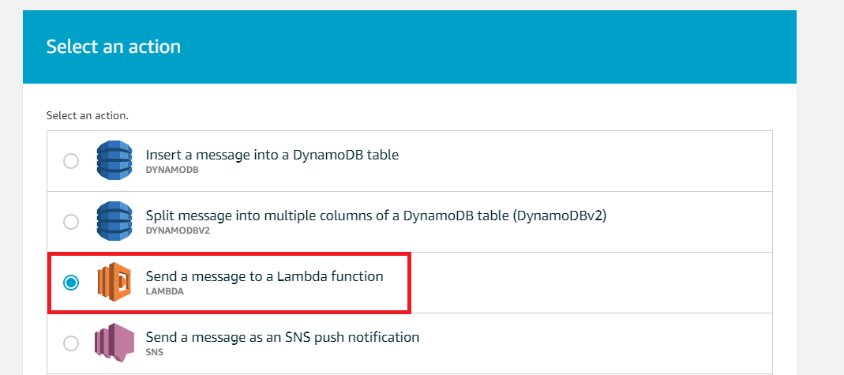Click 'Insert a message into a DynamoDB table'
Viewport: 844px width, 375px height.
click(x=272, y=155)
